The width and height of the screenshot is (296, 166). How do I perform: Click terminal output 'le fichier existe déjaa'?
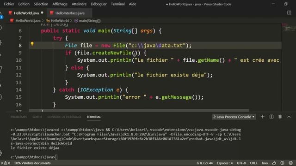tap(35, 148)
